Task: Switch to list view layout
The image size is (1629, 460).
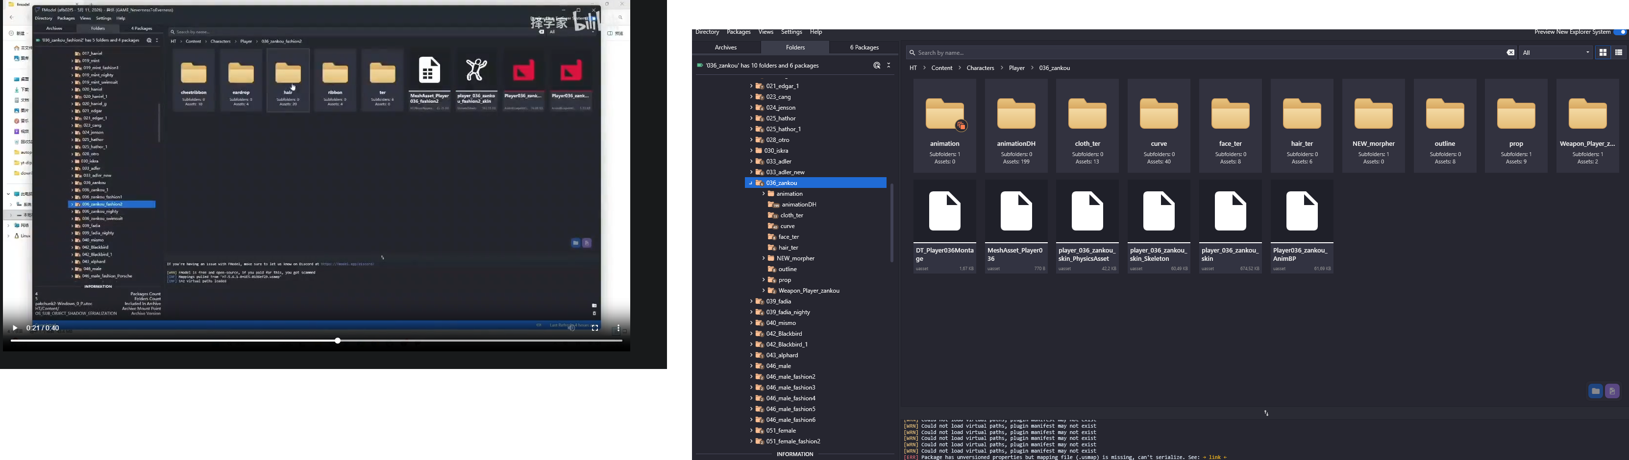Action: coord(1618,53)
